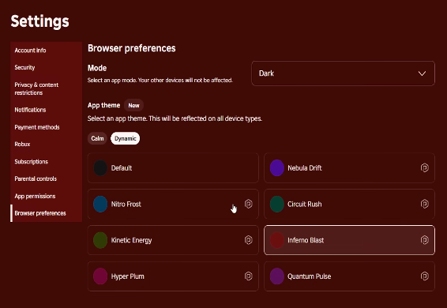The height and width of the screenshot is (308, 447).
Task: Click the text "Select an app theme. This will be reflected on all device types."
Action: (x=175, y=118)
